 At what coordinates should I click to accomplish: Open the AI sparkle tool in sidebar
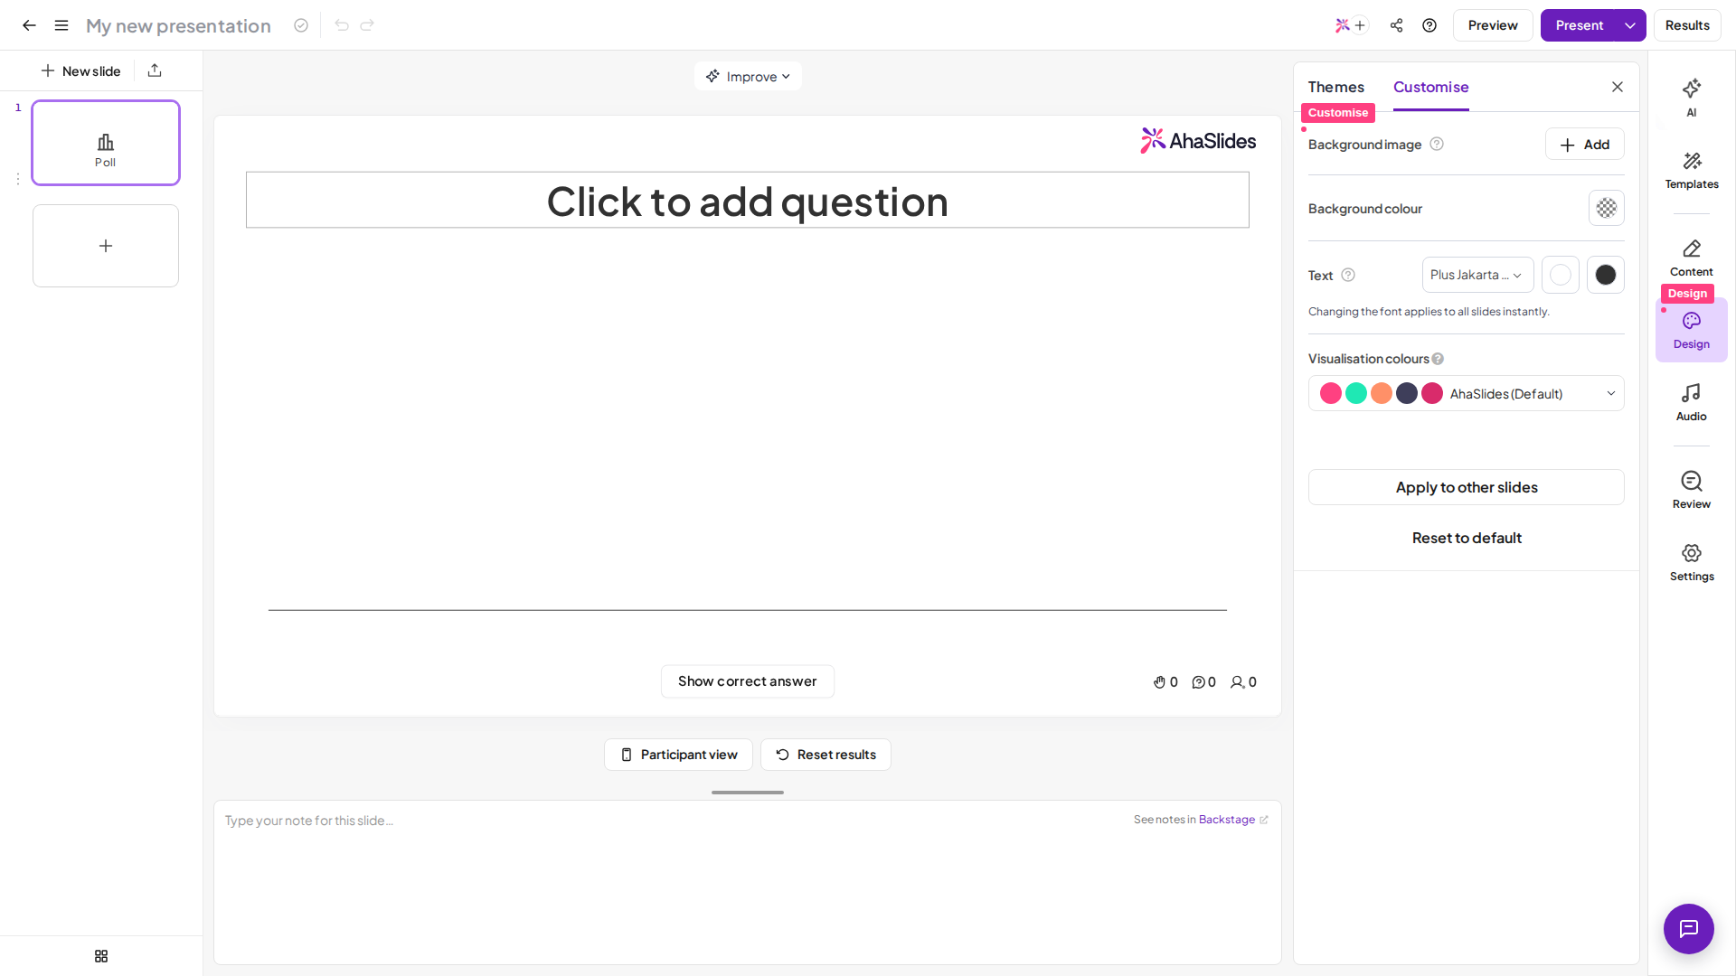click(x=1692, y=98)
